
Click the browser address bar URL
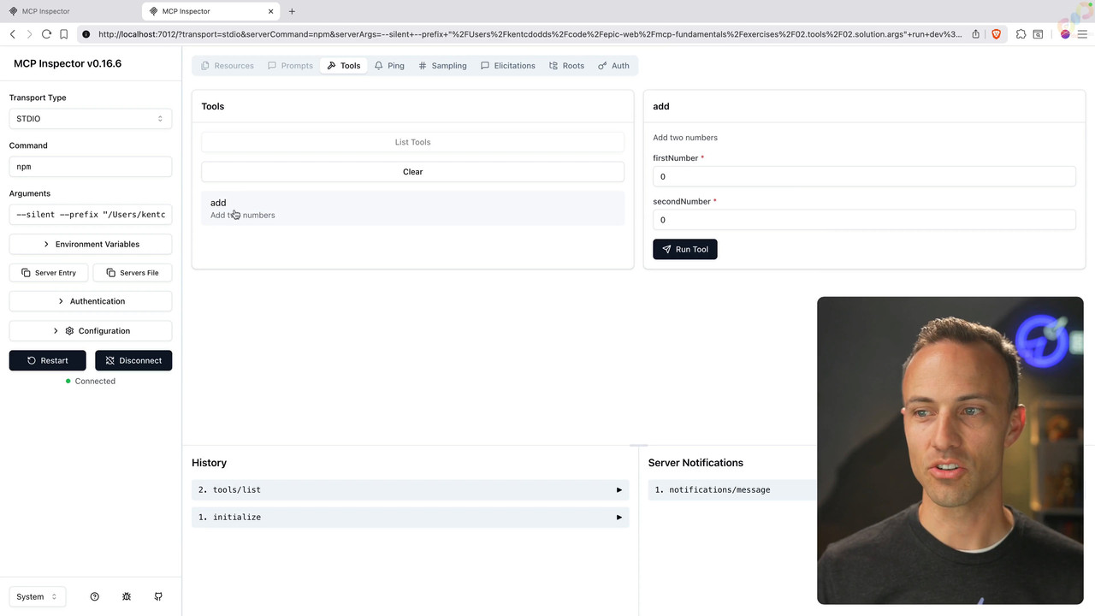point(530,34)
